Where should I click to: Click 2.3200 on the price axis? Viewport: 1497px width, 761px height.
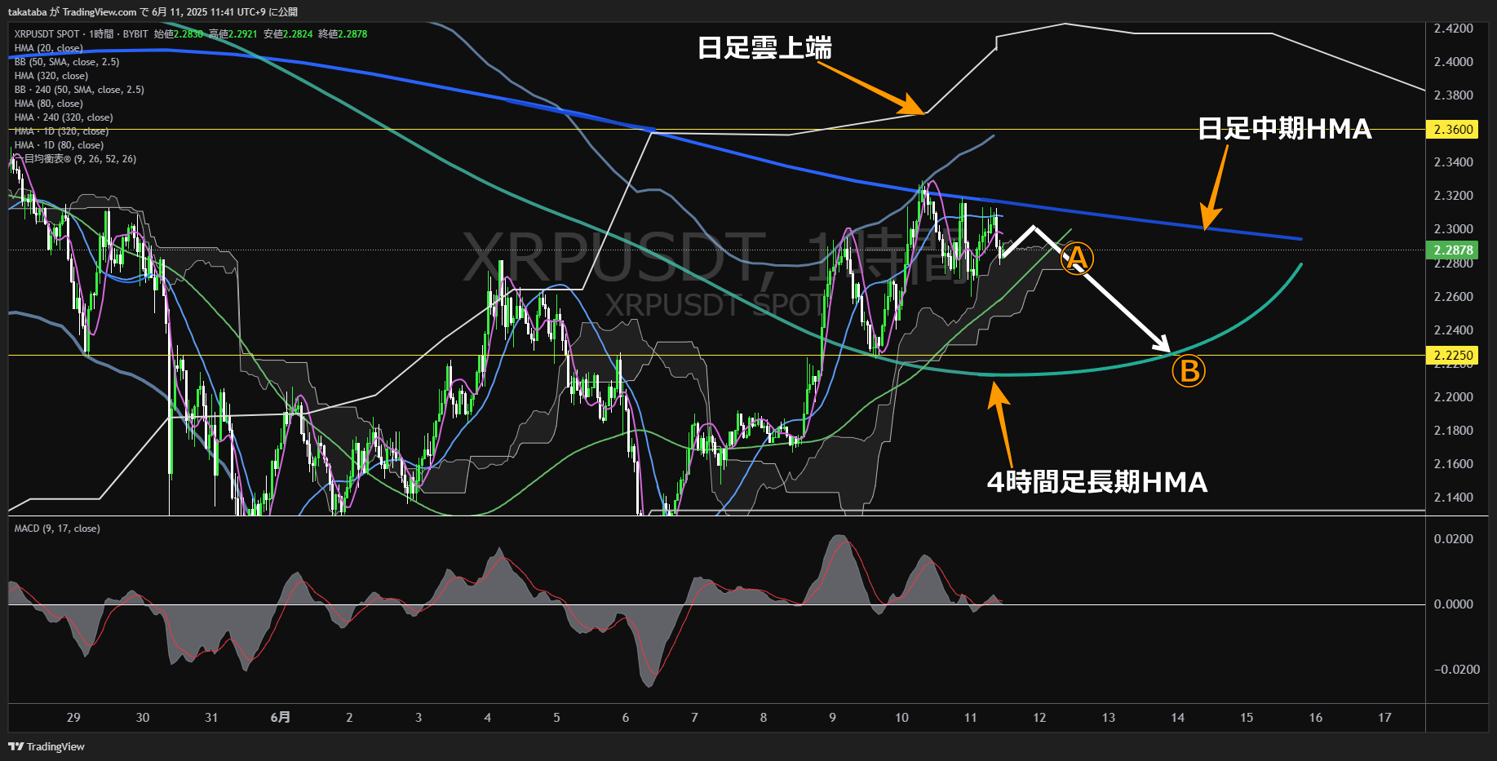point(1454,196)
